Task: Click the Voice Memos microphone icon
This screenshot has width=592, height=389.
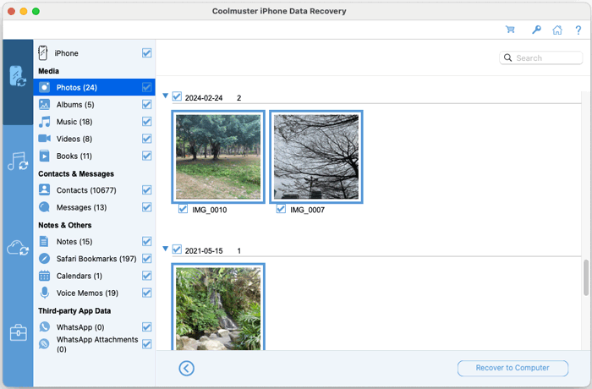Action: 45,293
